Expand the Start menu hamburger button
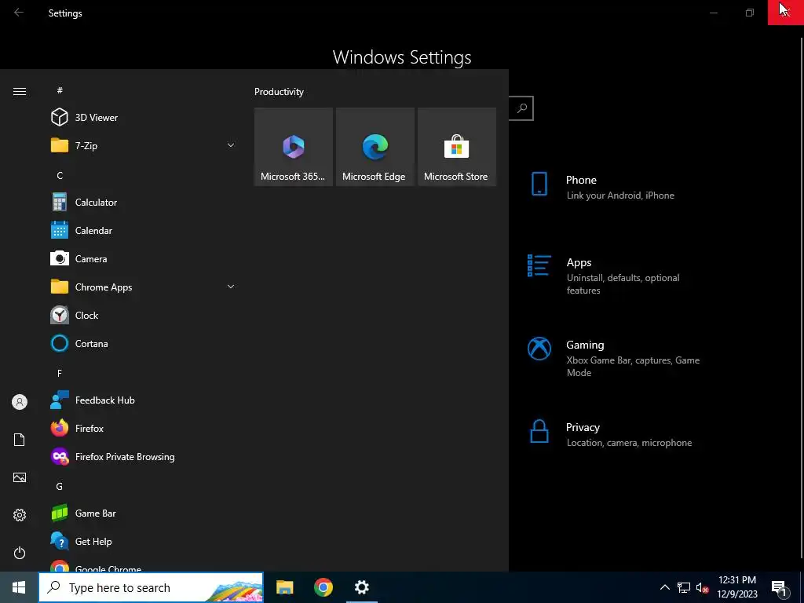Viewport: 804px width, 603px height. (x=20, y=91)
